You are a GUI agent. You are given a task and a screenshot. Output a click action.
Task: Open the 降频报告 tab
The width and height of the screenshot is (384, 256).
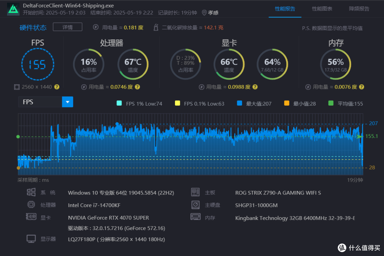click(x=359, y=9)
